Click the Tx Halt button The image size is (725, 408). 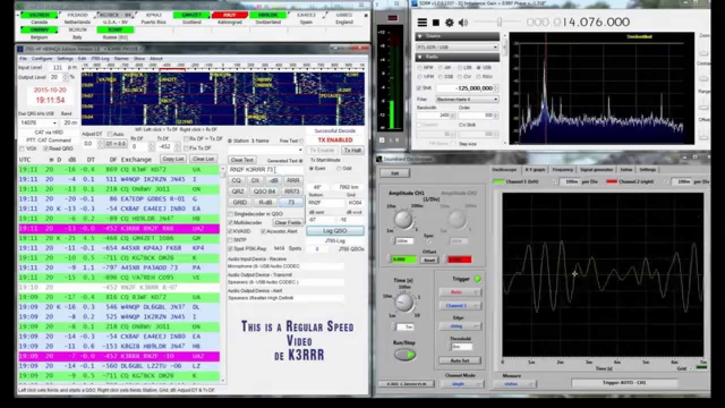[x=352, y=150]
